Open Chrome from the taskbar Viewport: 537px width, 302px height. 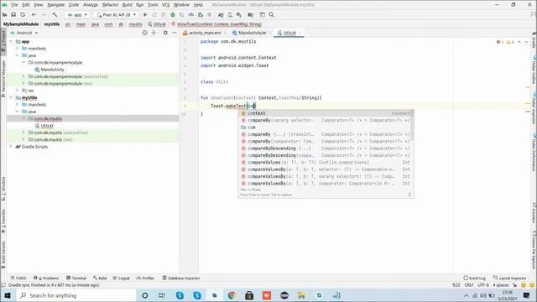232,295
